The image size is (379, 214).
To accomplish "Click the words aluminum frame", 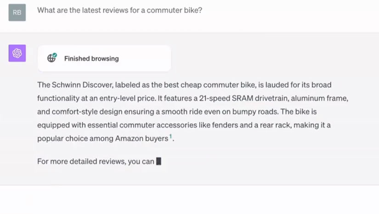I will tap(328, 98).
